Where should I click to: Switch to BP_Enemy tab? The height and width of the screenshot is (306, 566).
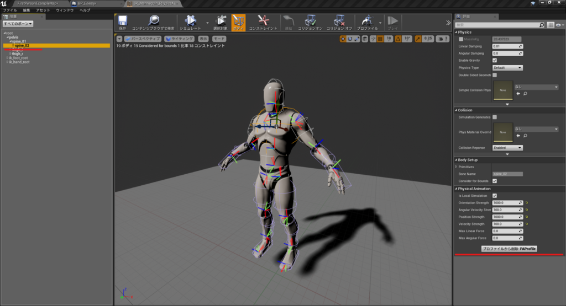87,3
